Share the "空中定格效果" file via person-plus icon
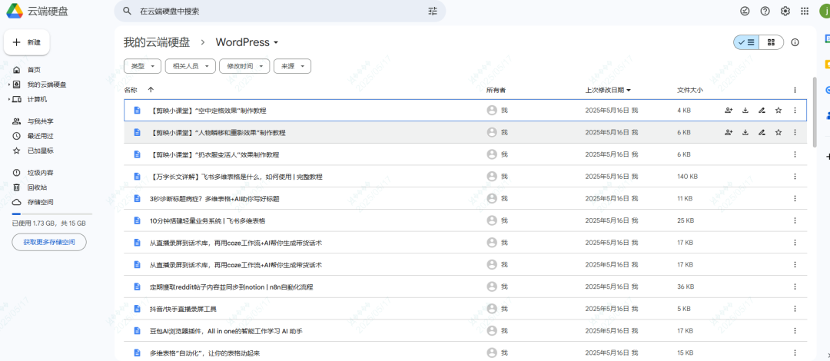Screen dimensions: 830x361 pos(729,110)
